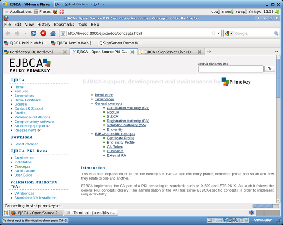The image size is (283, 225).
Task: Open the Firefox Edit menu
Action: (18, 25)
